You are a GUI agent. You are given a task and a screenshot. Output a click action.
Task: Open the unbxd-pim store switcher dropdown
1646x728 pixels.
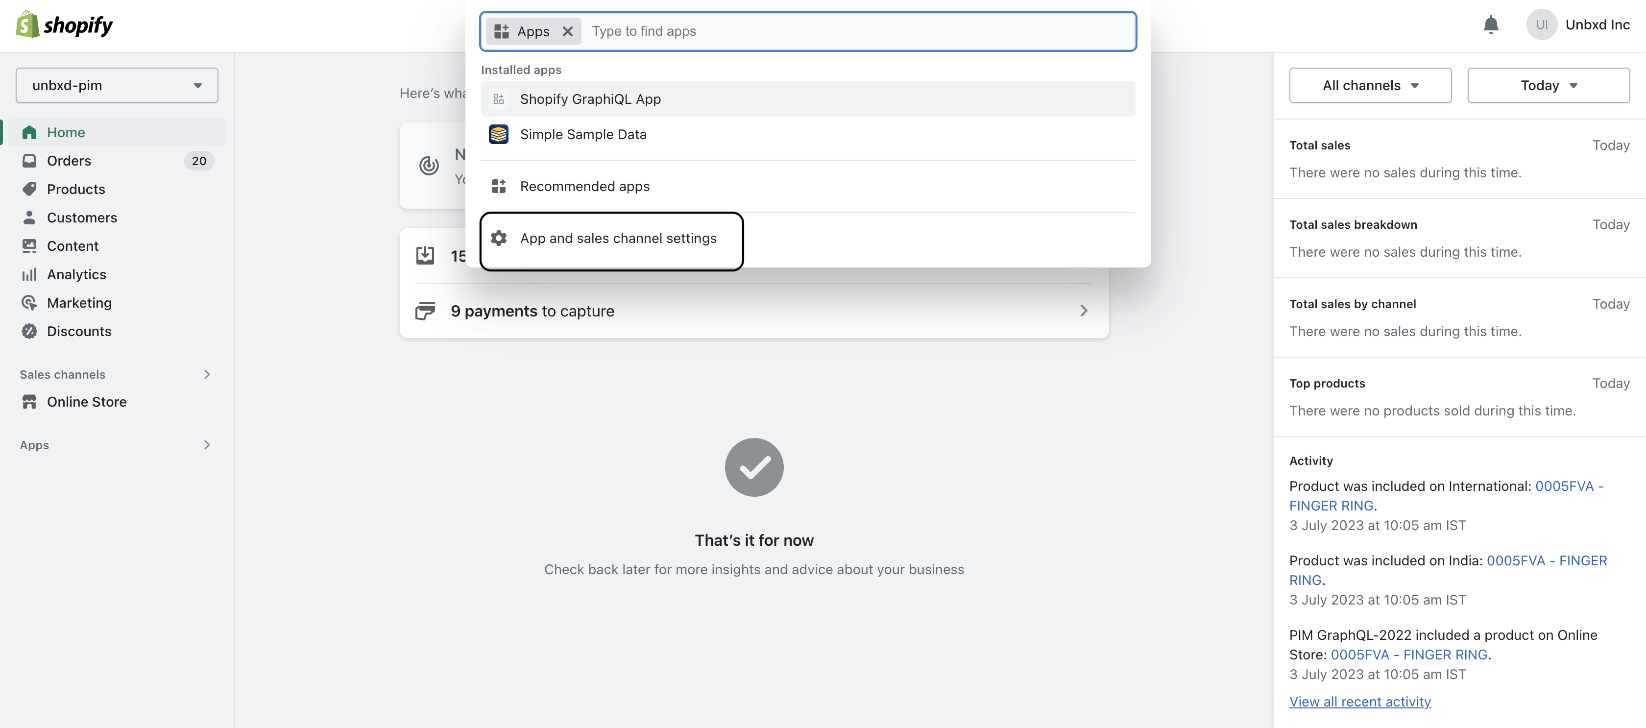coord(117,85)
